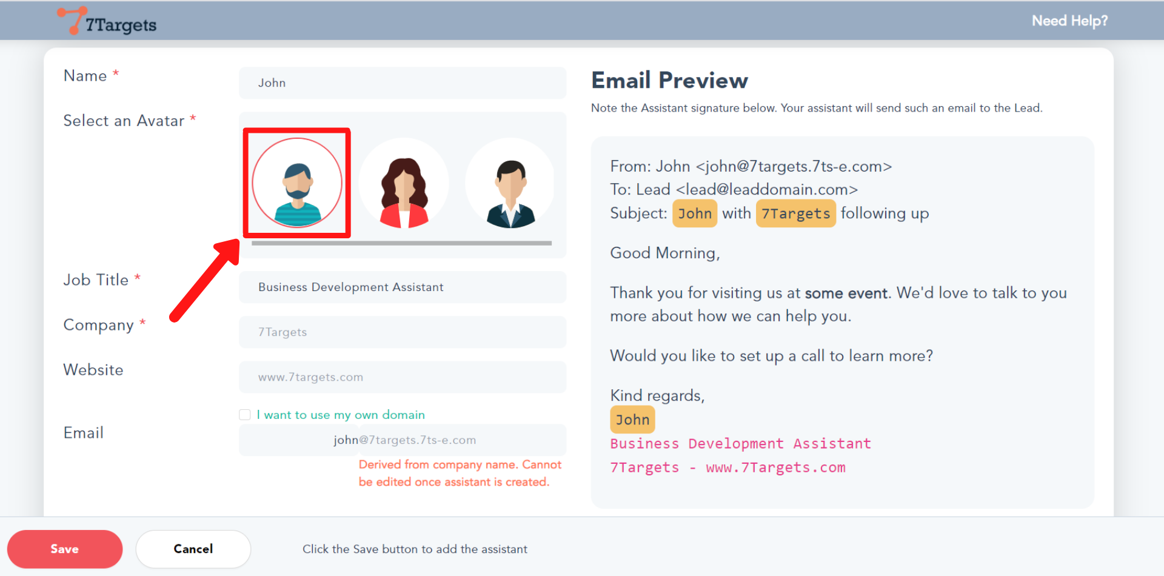Click the www.7Targets.com signature line
The width and height of the screenshot is (1164, 576).
coord(775,467)
